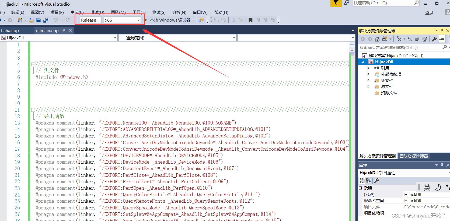Expand the 外部依赖项 node
Screen dimensions: 450x221
point(368,74)
